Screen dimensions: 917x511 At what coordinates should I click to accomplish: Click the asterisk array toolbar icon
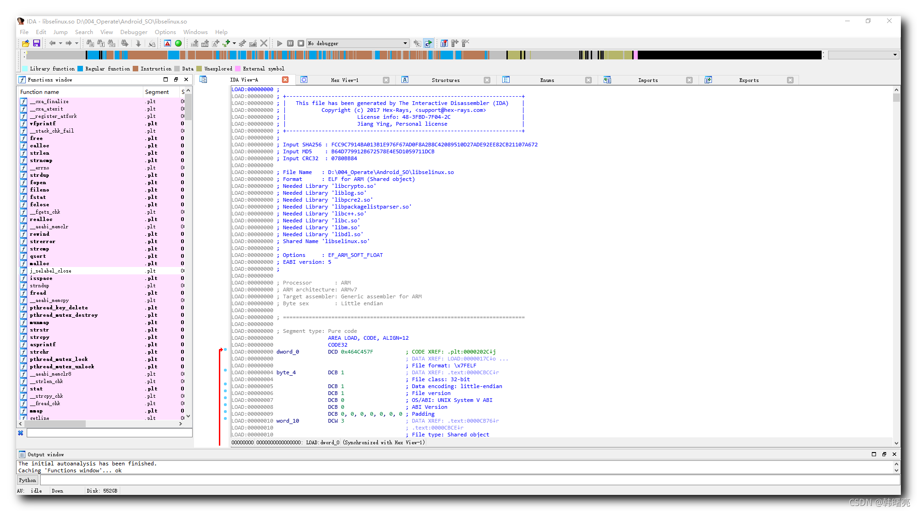point(242,43)
